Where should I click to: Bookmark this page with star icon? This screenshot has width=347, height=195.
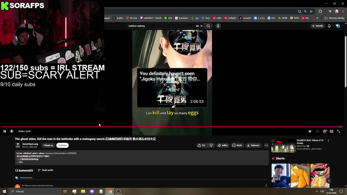tap(311, 11)
